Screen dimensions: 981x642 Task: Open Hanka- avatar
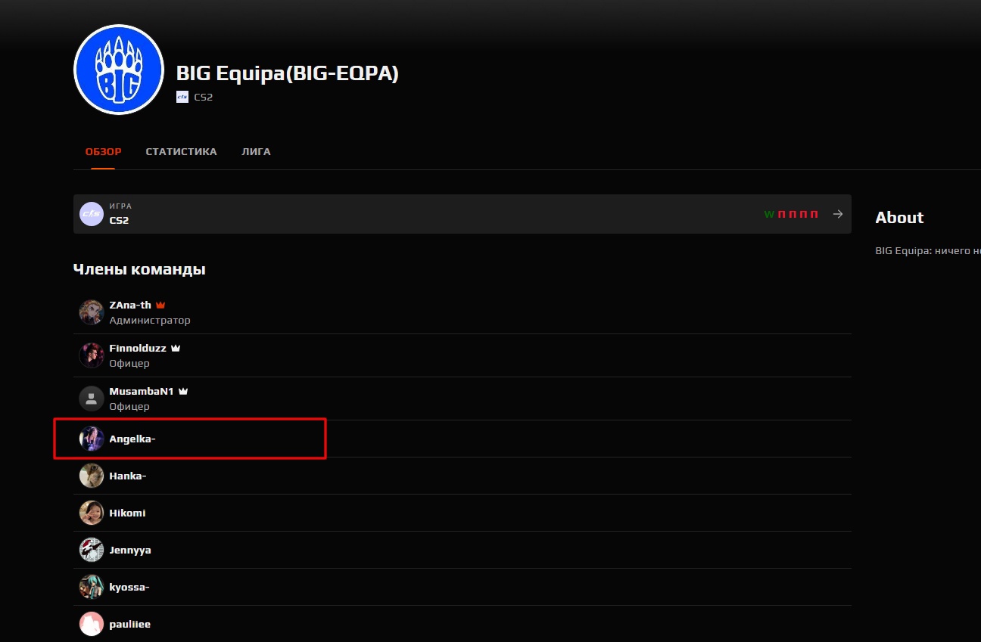pos(92,476)
